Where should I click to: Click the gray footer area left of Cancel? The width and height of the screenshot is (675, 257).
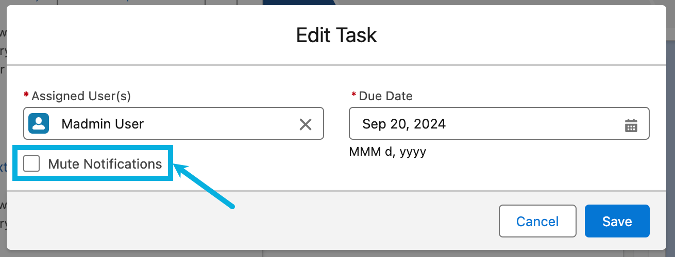pyautogui.click(x=258, y=221)
